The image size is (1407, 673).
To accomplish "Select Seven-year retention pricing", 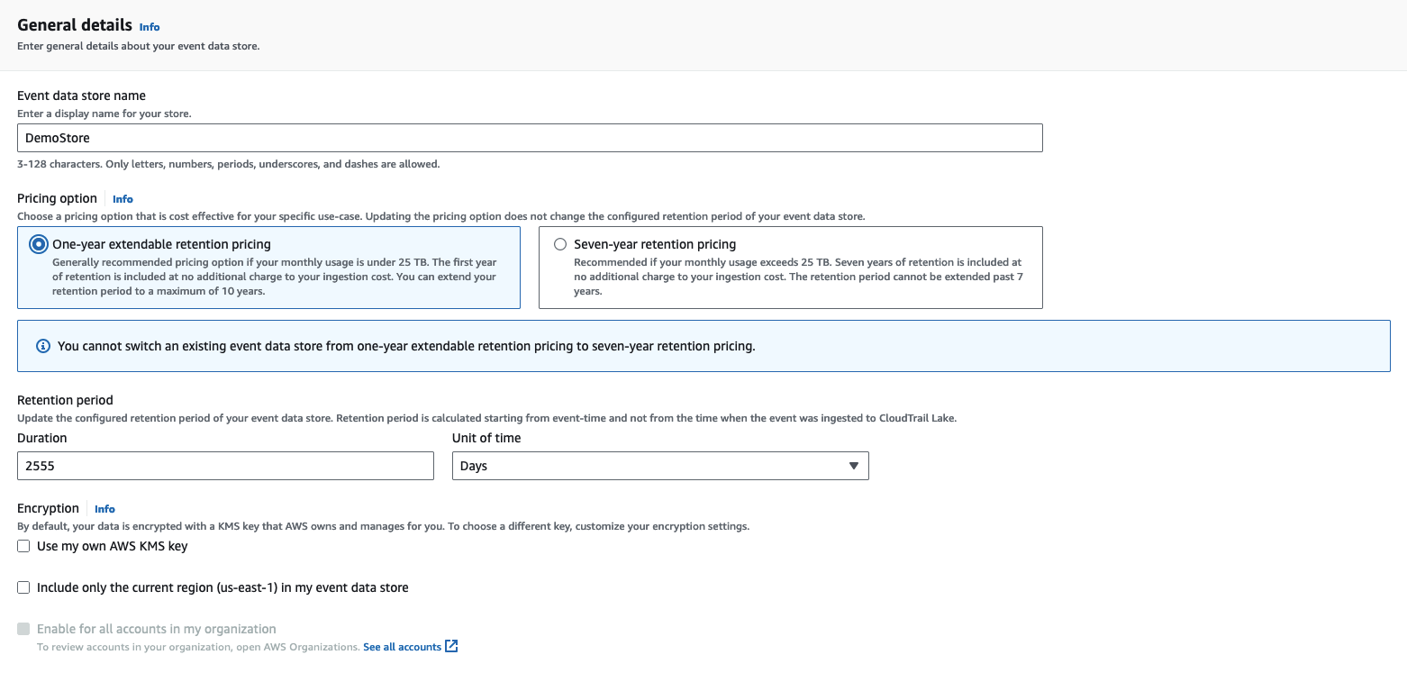I will click(560, 243).
